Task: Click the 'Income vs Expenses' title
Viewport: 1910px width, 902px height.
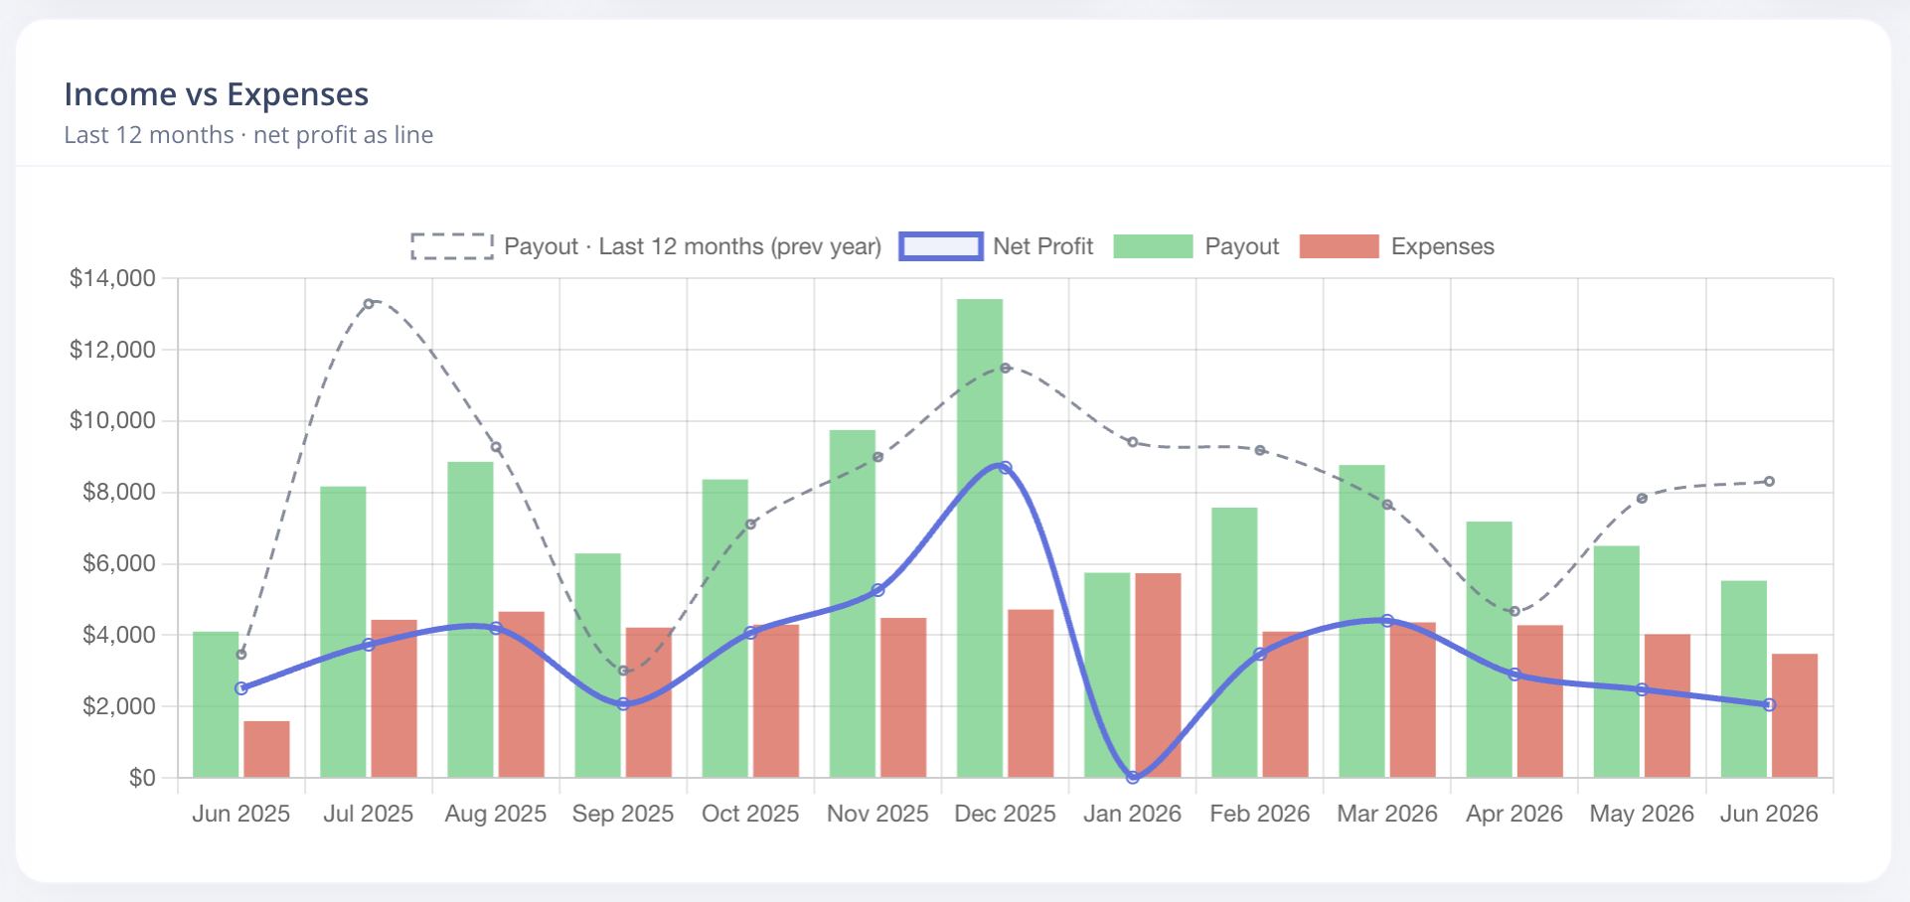Action: click(x=217, y=94)
